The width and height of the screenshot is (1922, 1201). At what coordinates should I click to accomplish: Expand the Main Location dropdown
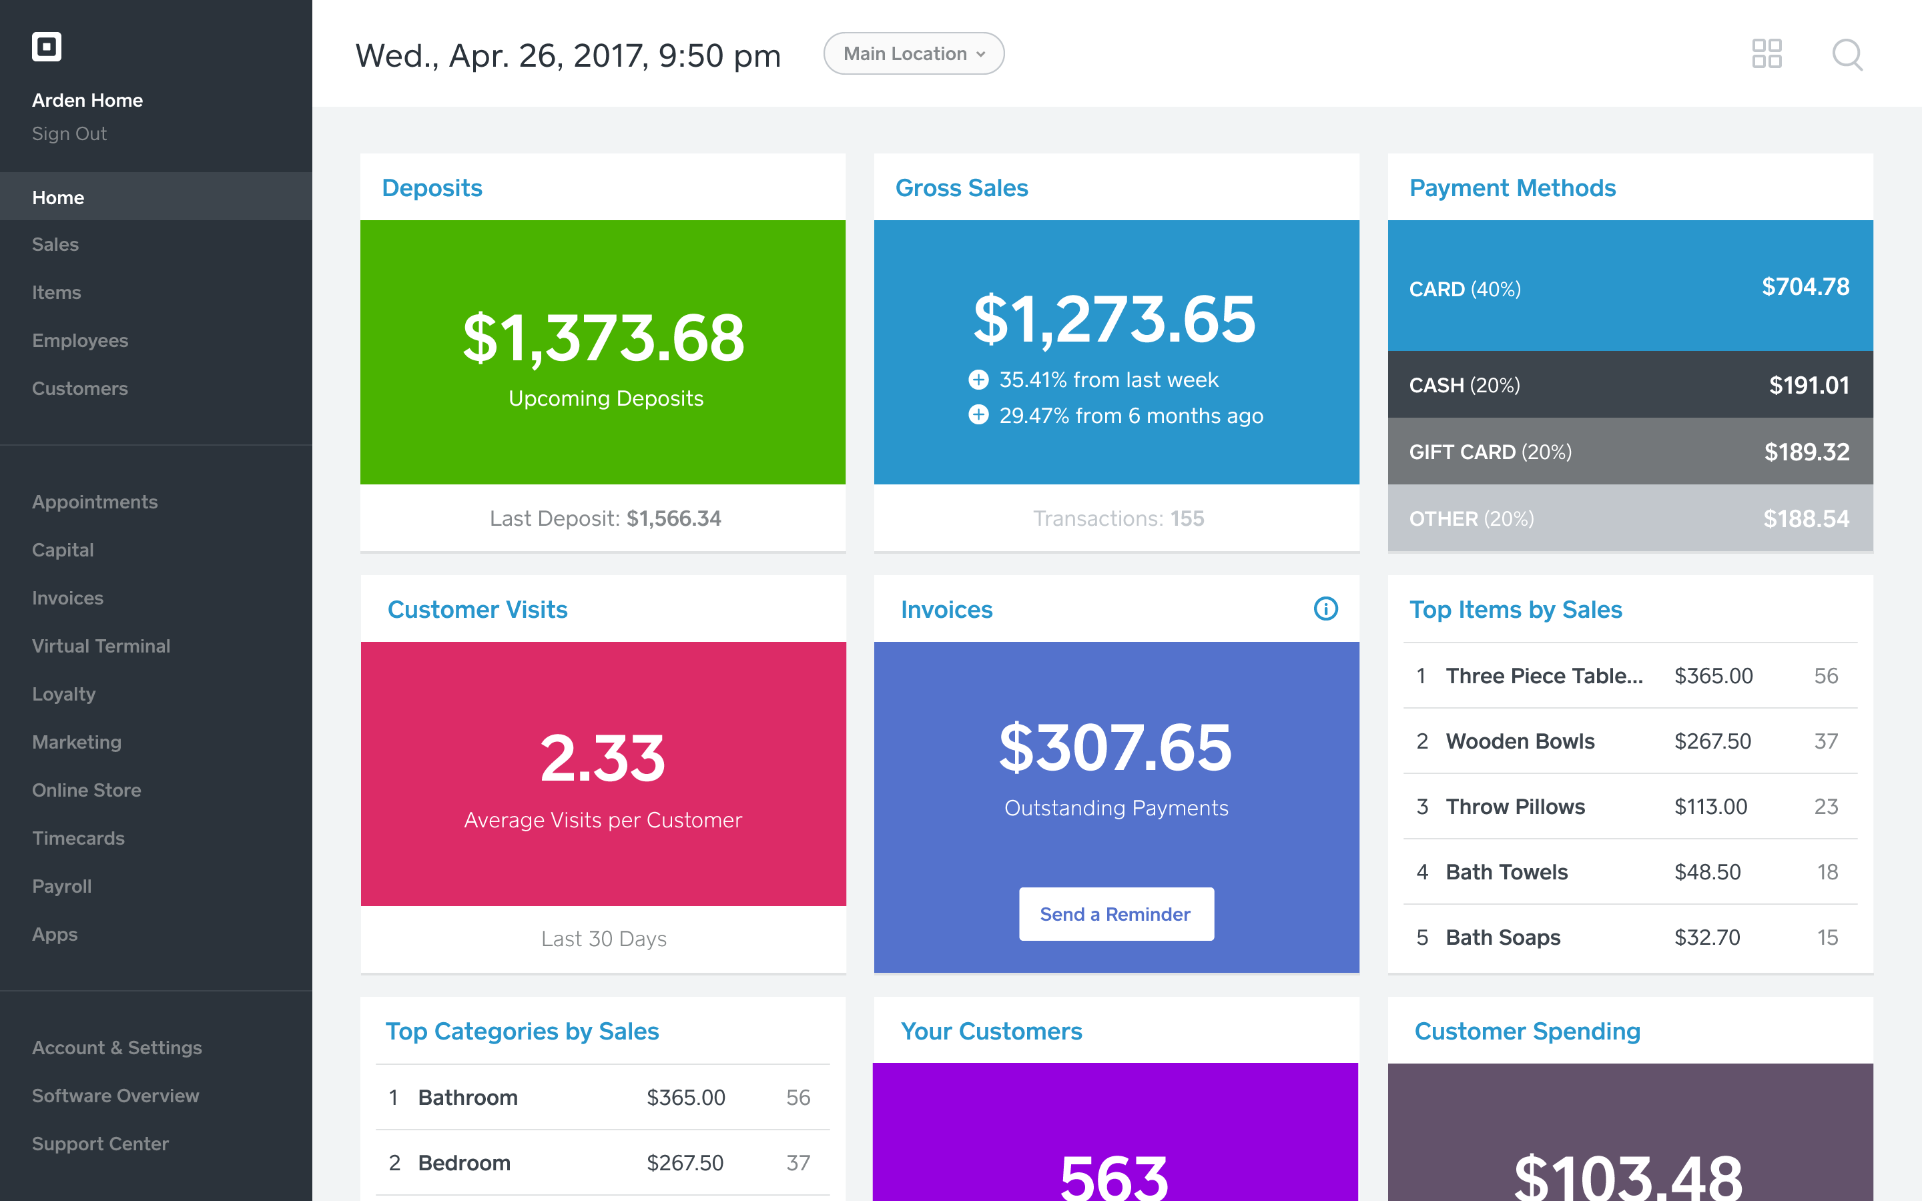(914, 54)
